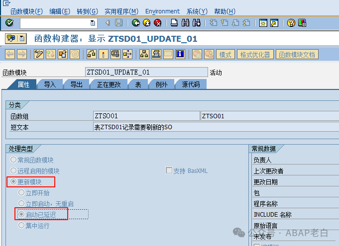The height and width of the screenshot is (246, 339).
Task: Select 更新模块 radio button
Action: coord(13,181)
